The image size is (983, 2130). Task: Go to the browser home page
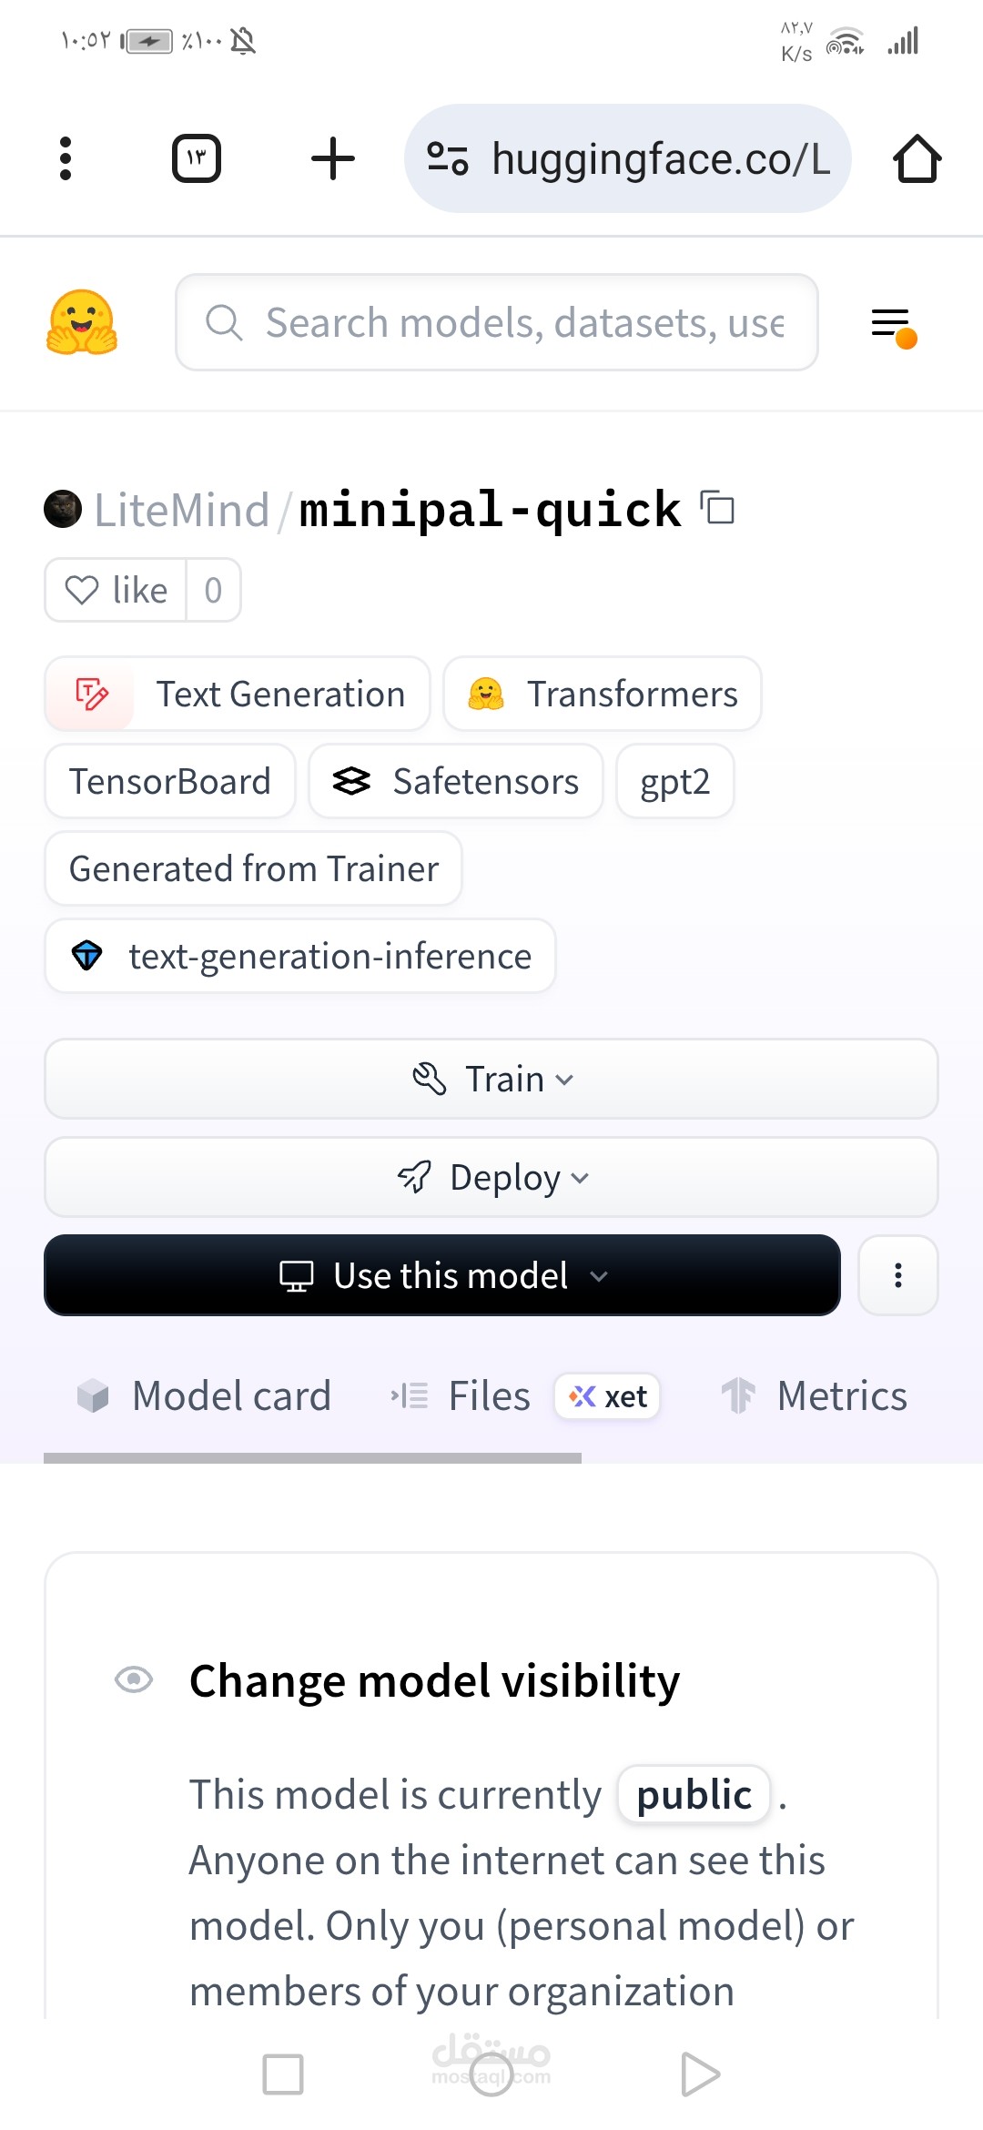tap(917, 159)
